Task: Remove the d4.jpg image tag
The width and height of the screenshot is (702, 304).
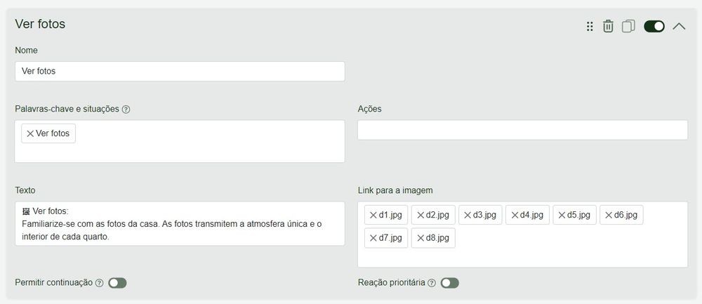Action: pos(515,215)
